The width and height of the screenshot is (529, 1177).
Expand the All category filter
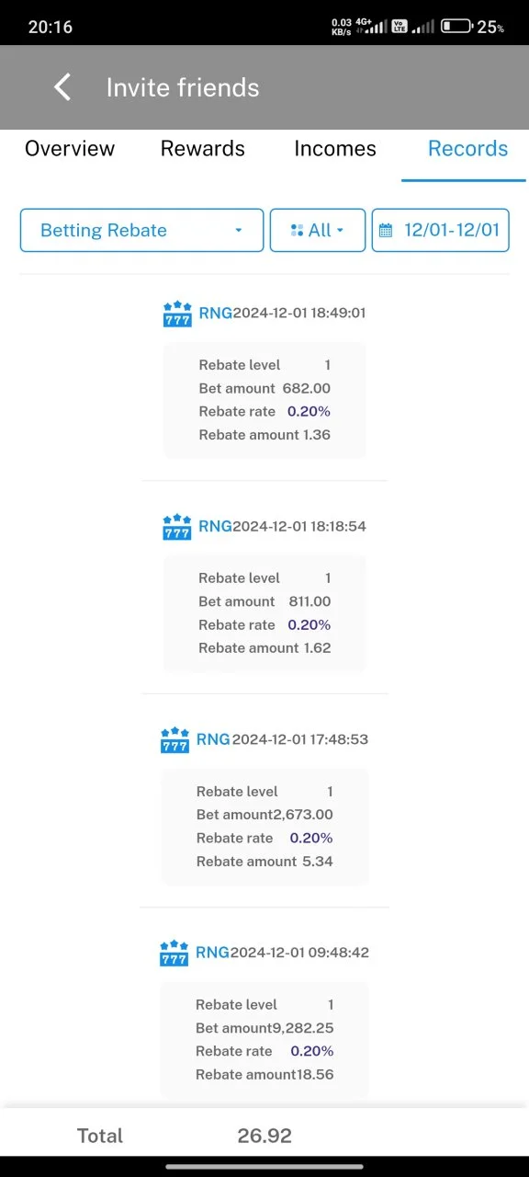318,230
